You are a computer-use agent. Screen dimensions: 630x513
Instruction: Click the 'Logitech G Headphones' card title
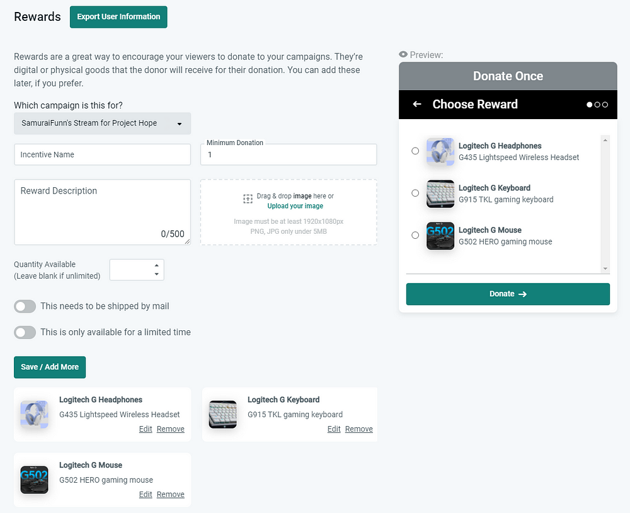(x=101, y=400)
